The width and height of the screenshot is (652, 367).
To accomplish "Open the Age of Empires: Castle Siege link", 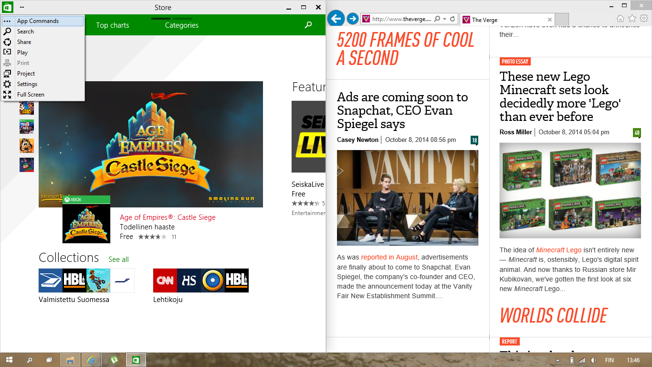I will (x=168, y=217).
